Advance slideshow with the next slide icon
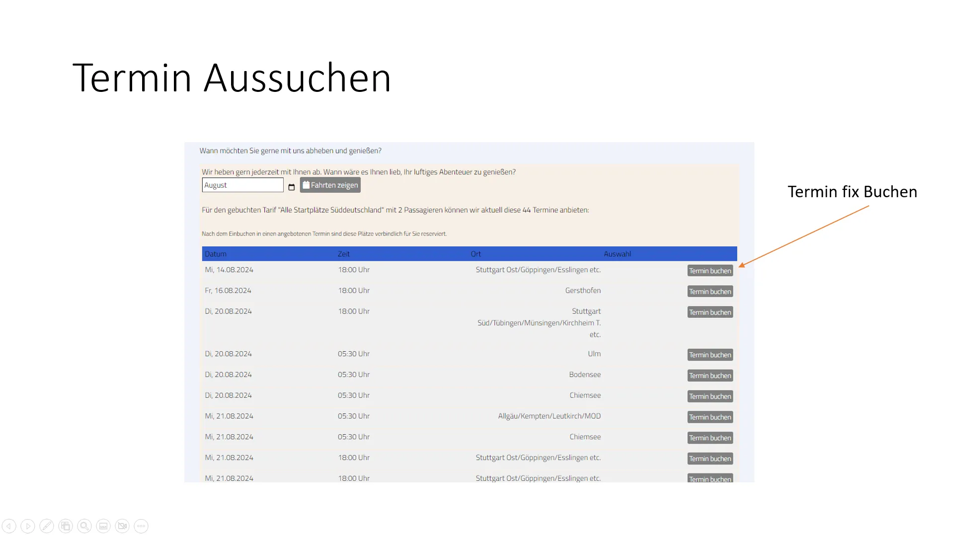This screenshot has width=953, height=535. (x=28, y=526)
